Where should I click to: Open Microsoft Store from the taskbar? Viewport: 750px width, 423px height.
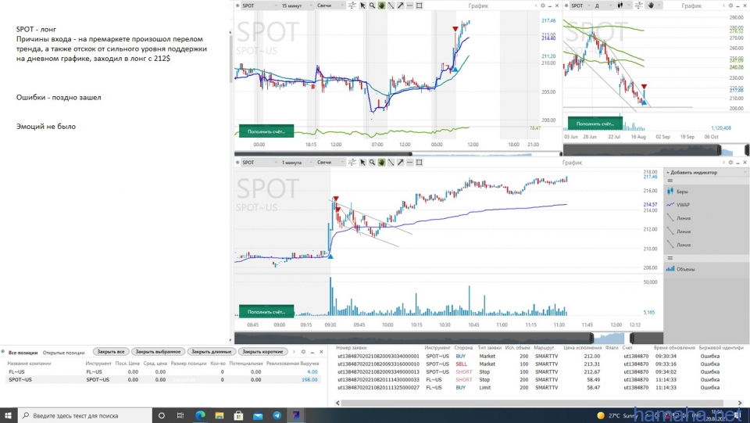239,415
